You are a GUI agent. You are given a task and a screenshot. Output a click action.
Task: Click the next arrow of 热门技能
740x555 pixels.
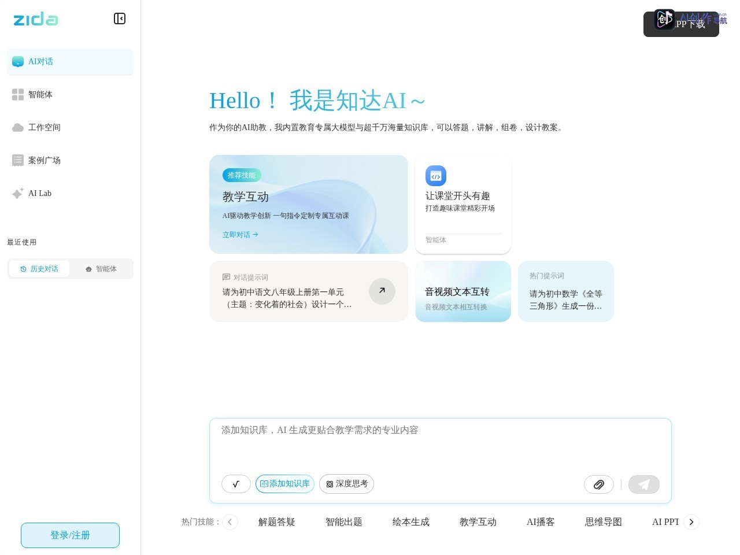[x=691, y=522]
